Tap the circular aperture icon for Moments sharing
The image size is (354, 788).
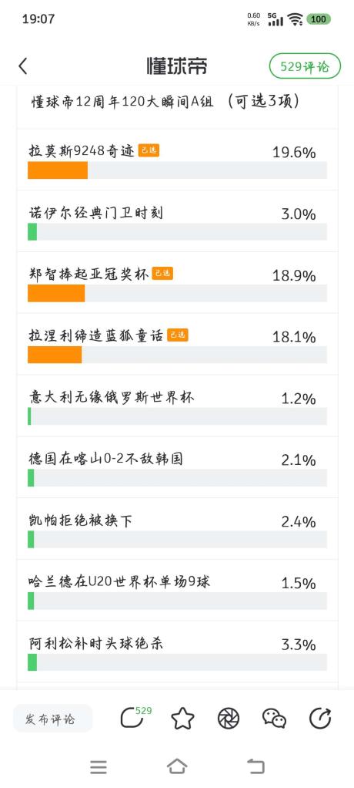click(x=228, y=718)
